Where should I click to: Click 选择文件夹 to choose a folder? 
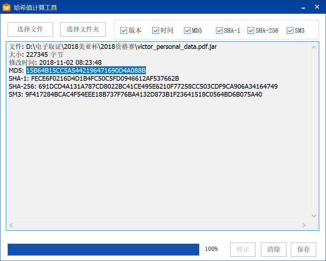tap(83, 30)
